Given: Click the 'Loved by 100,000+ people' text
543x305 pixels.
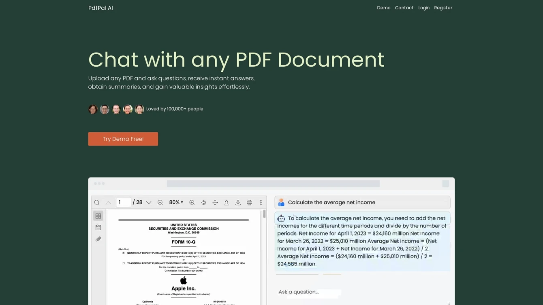Looking at the screenshot, I should (x=175, y=109).
